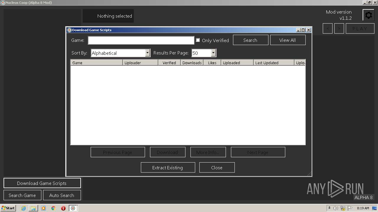Image resolution: width=378 pixels, height=212 pixels.
Task: Close the dialog with the Close button
Action: coord(217,168)
